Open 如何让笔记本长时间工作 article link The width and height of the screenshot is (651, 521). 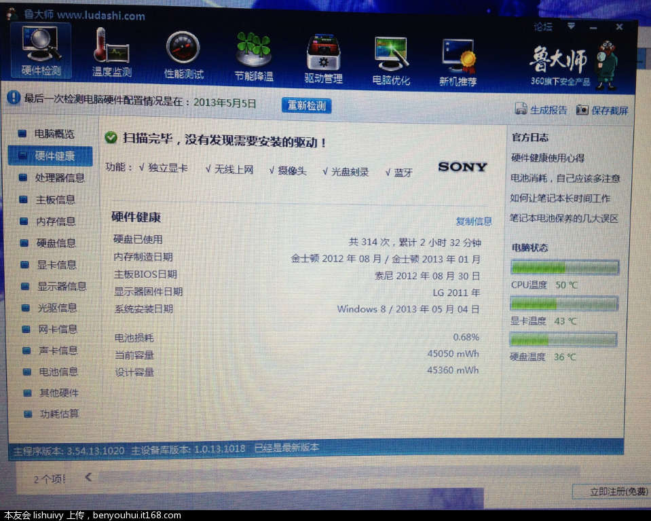pos(560,198)
